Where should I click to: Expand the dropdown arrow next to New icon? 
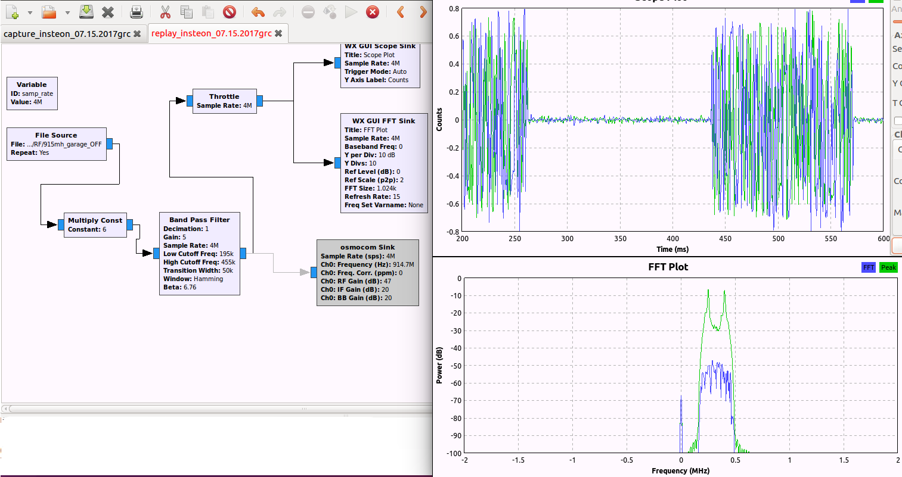(x=30, y=13)
